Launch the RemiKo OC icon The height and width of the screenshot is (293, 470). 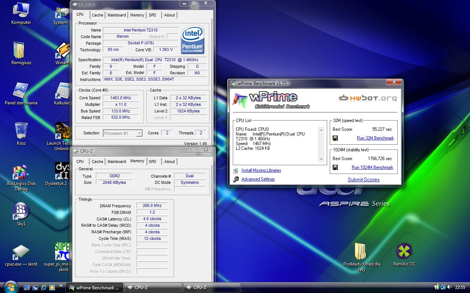coord(404,251)
